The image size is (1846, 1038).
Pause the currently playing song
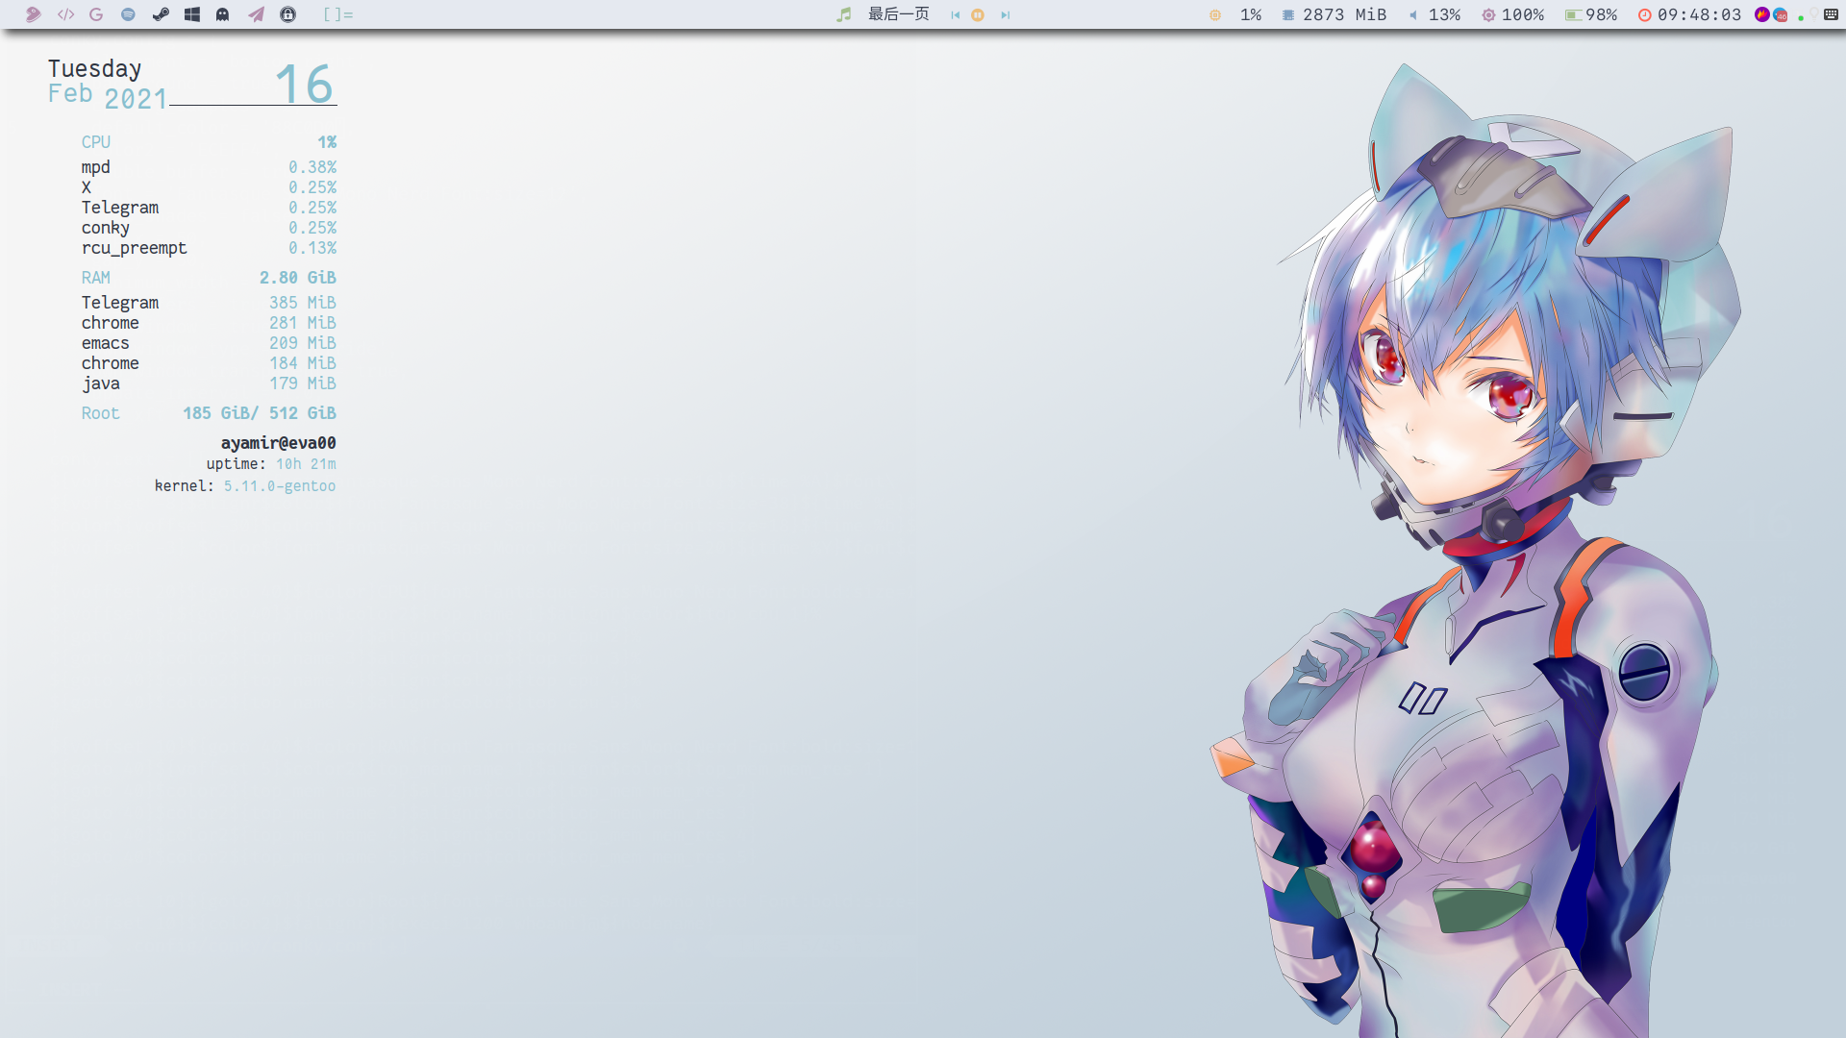[x=978, y=15]
